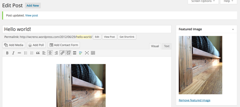
Task: Collapse the Featured Image panel
Action: [233, 29]
